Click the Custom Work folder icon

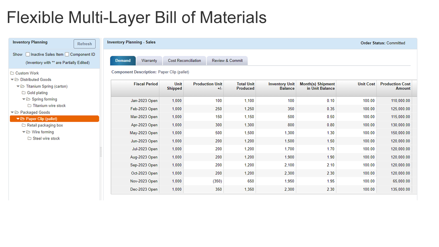click(x=12, y=73)
